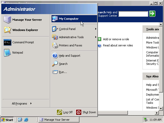Click the green search go arrow button
The width and height of the screenshot is (164, 123).
point(152,14)
